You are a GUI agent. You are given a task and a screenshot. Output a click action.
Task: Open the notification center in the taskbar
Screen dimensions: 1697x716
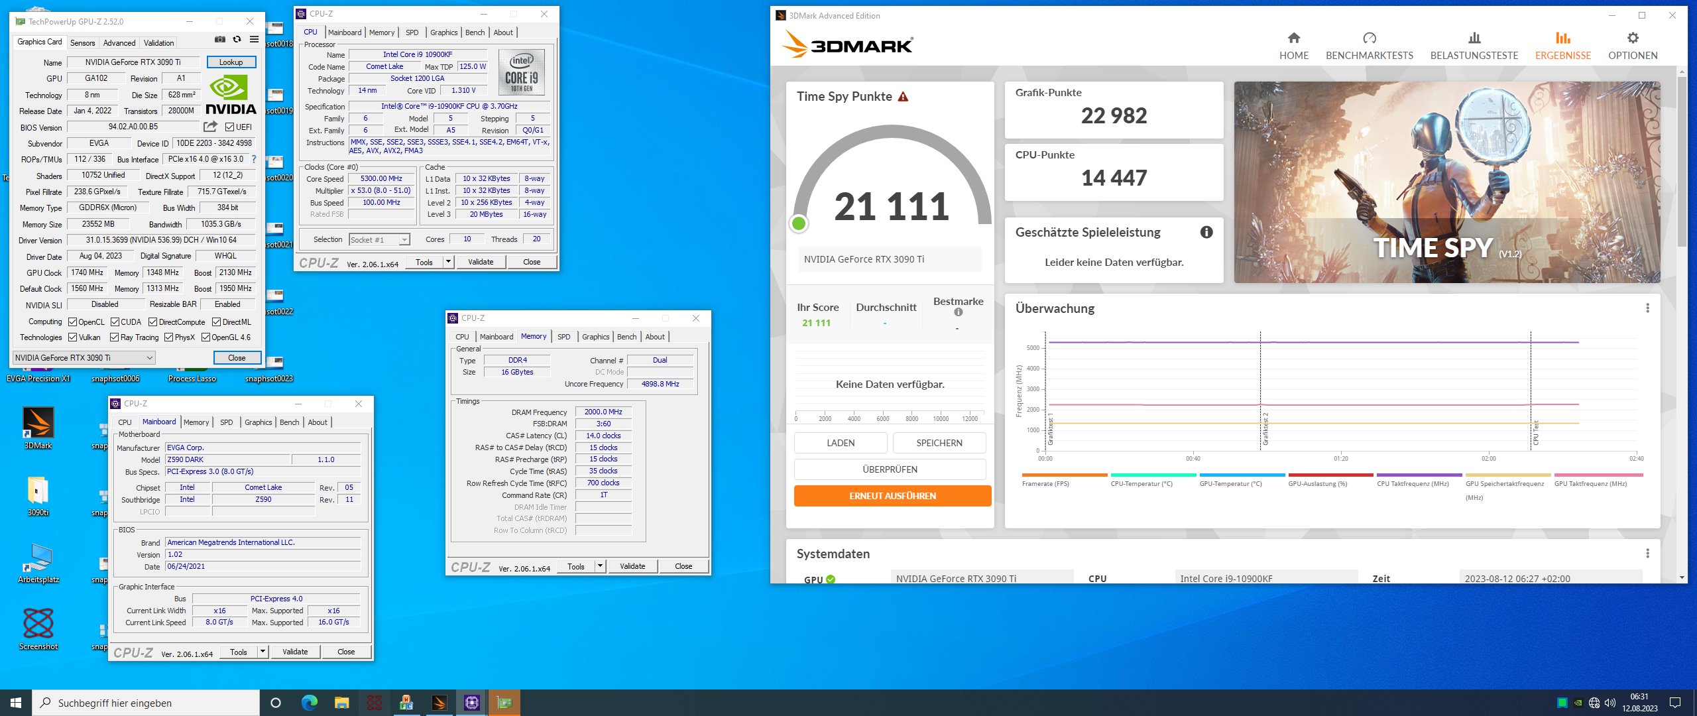pos(1675,703)
